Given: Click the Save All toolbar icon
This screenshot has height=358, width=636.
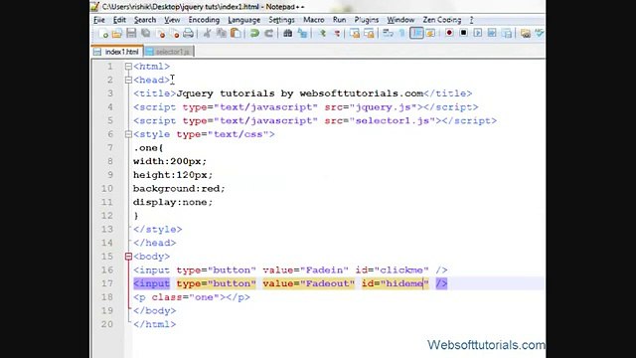Looking at the screenshot, I should (145, 33).
